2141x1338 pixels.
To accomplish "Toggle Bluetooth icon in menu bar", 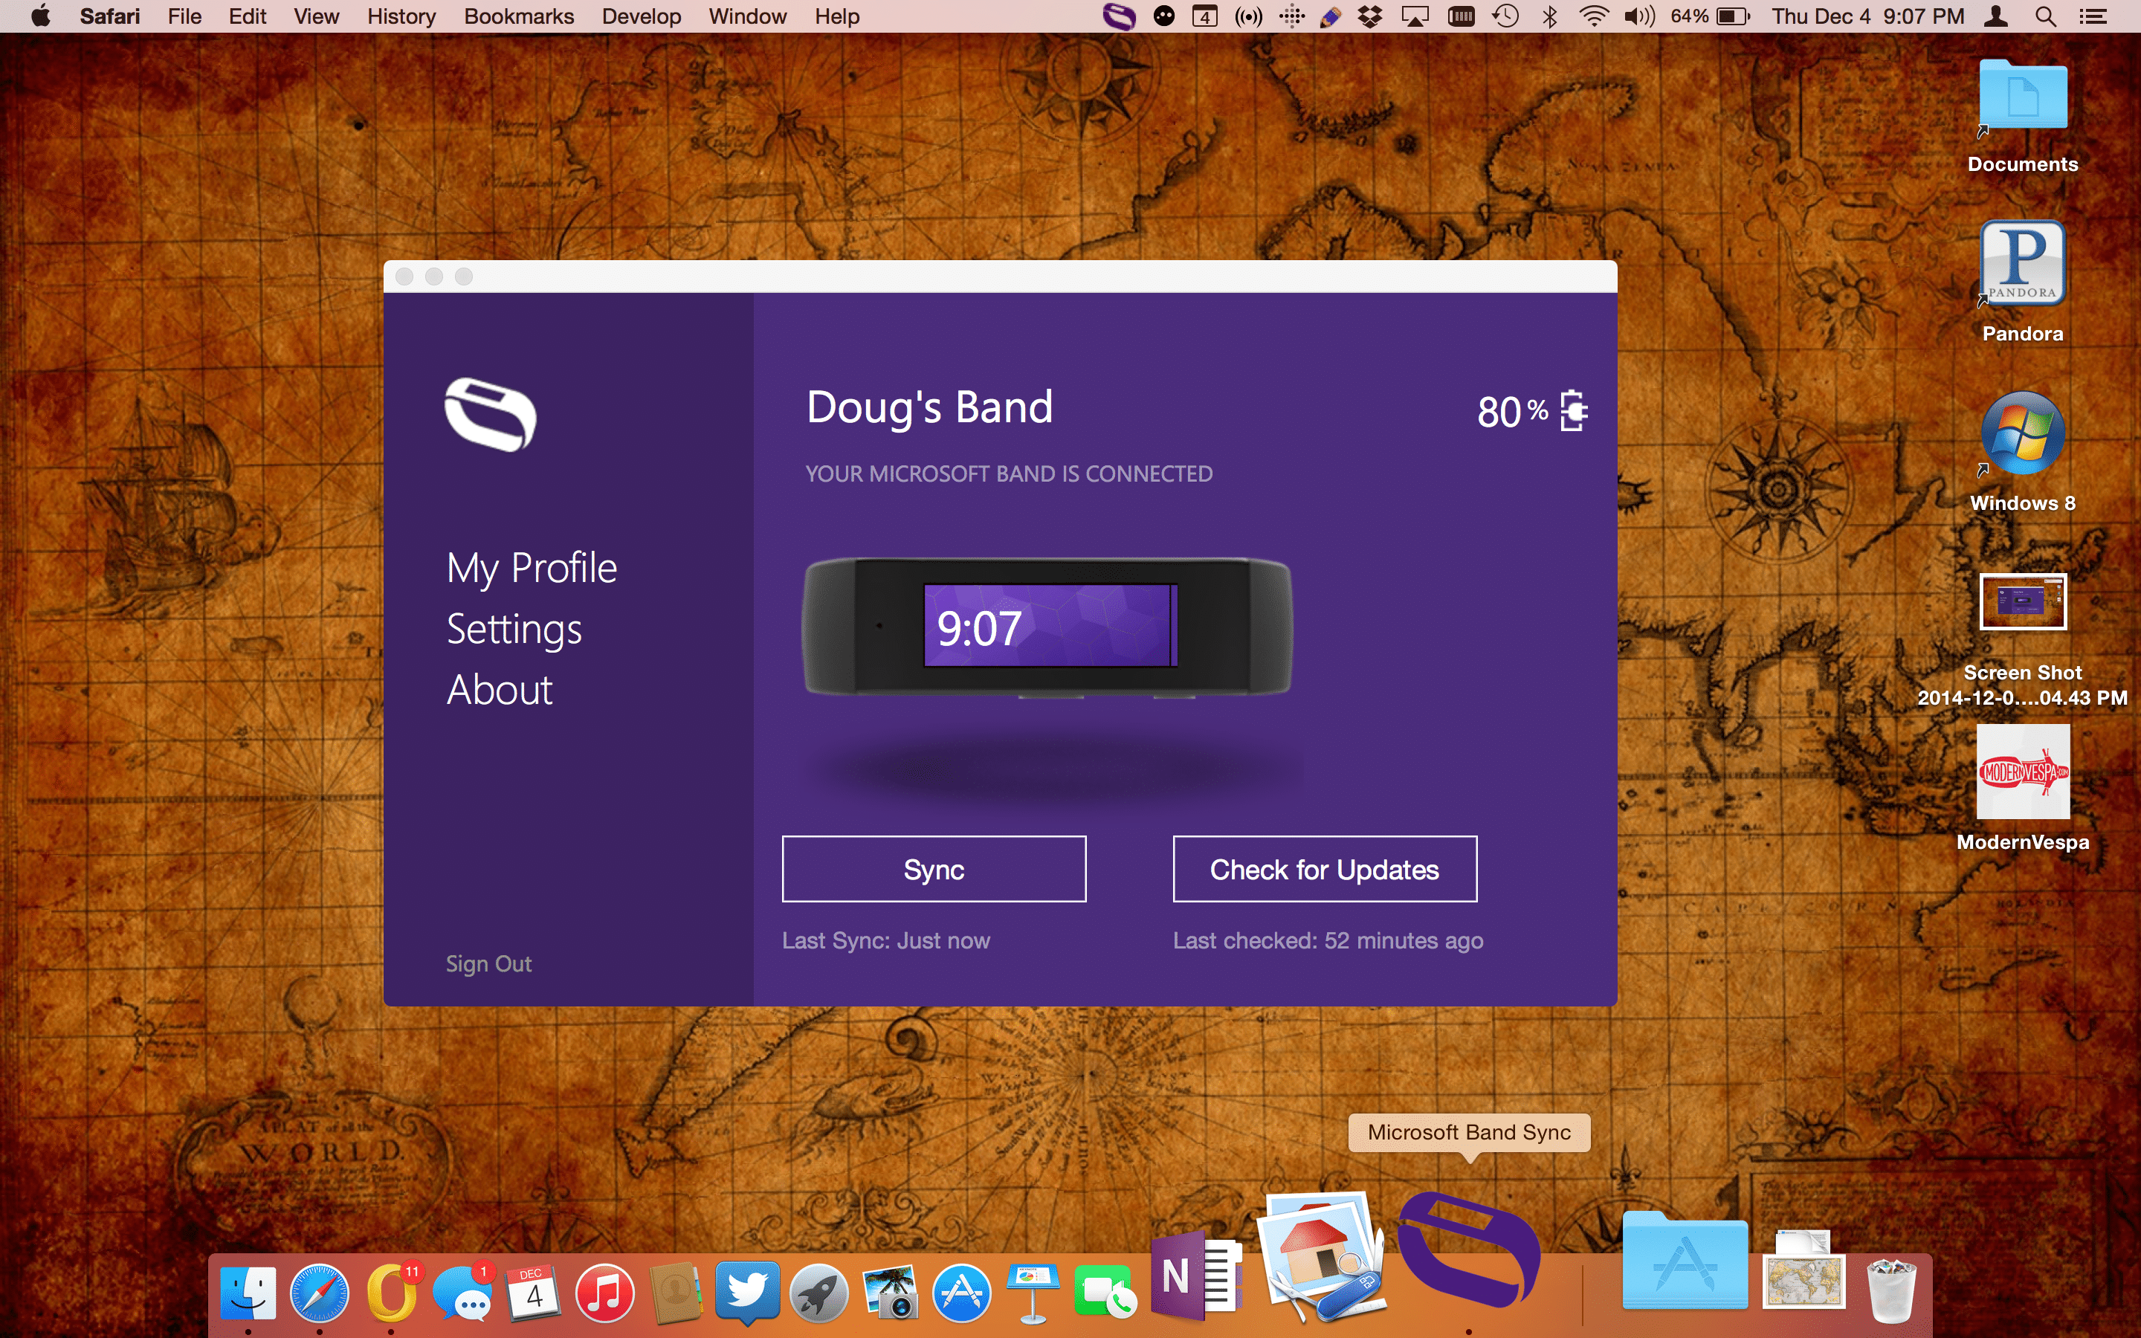I will coord(1548,17).
